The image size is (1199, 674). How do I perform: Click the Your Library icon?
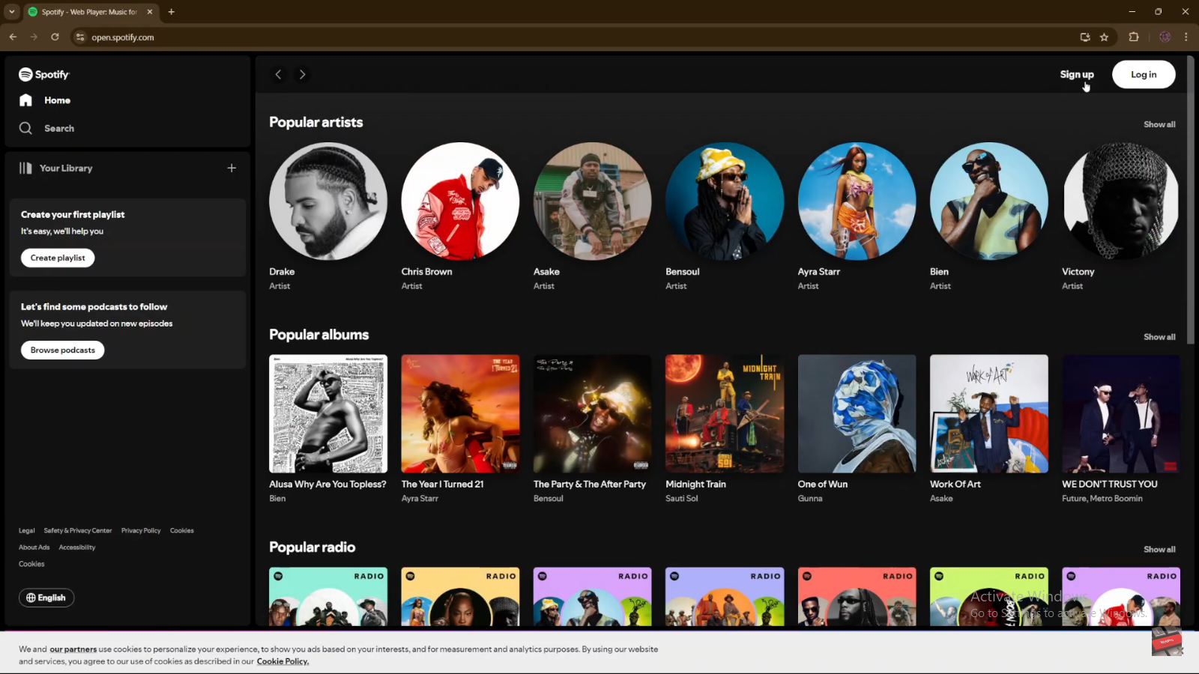coord(25,168)
